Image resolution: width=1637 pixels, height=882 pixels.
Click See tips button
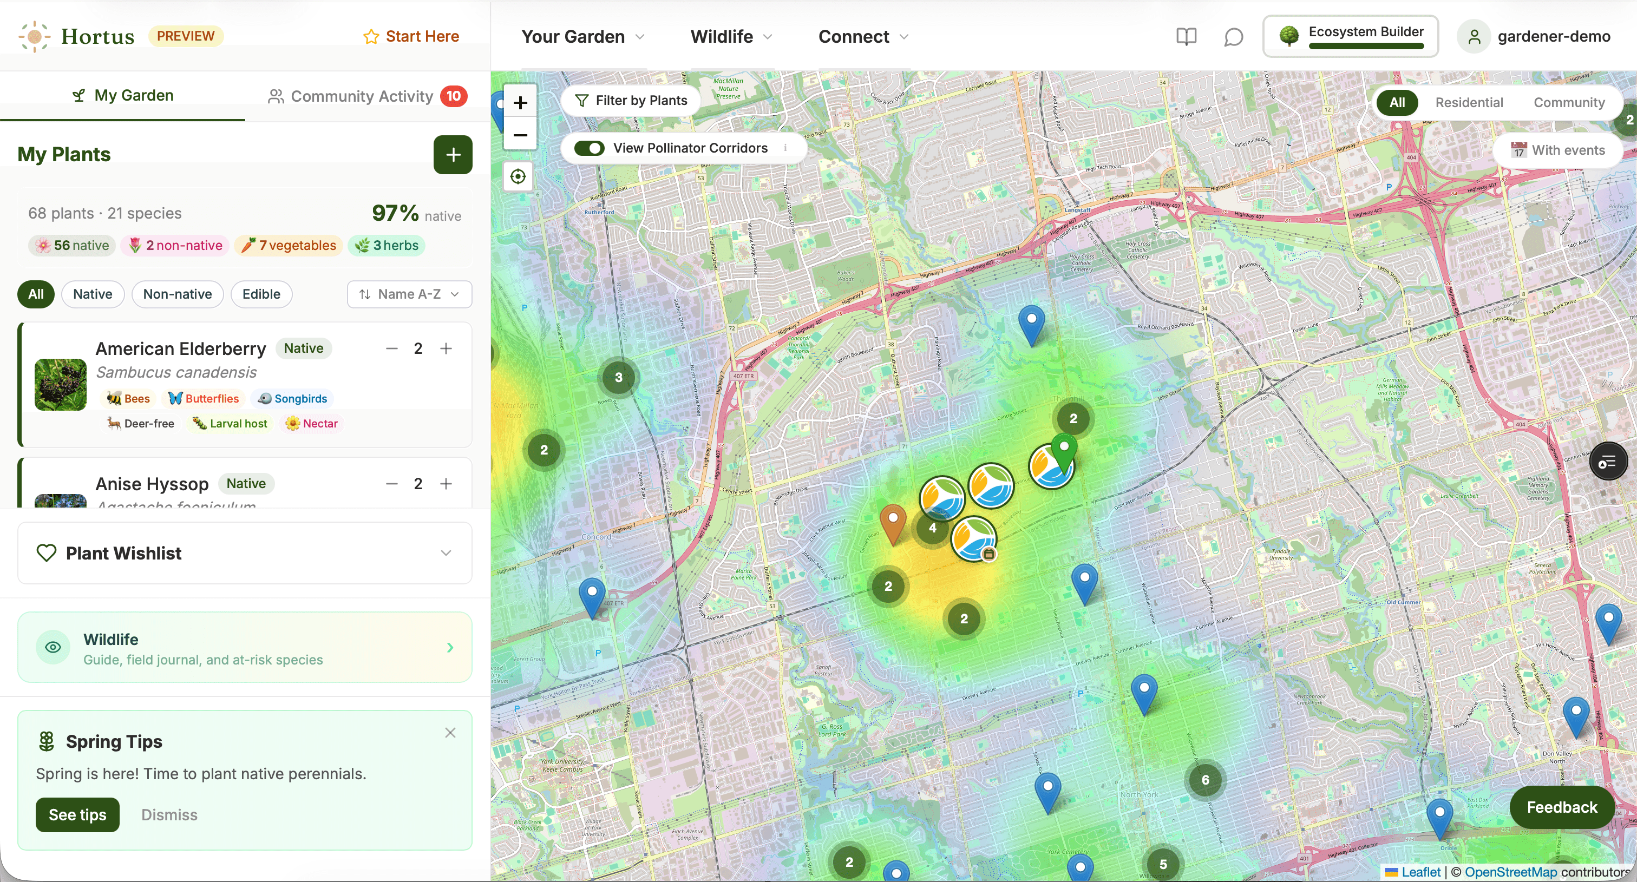(77, 815)
